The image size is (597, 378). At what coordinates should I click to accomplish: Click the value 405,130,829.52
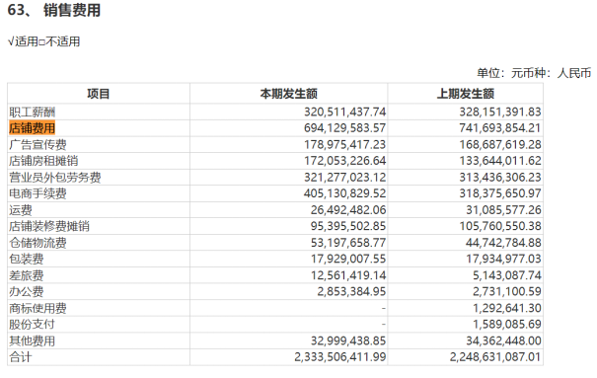tap(344, 193)
